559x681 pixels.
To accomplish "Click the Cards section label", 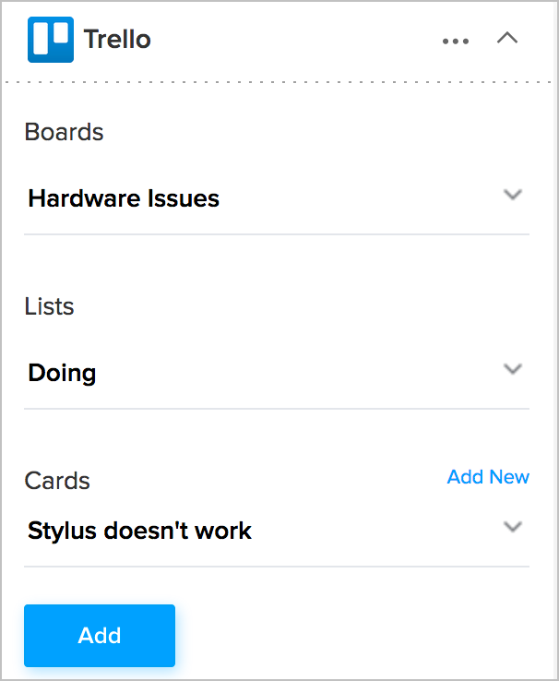I will point(57,481).
